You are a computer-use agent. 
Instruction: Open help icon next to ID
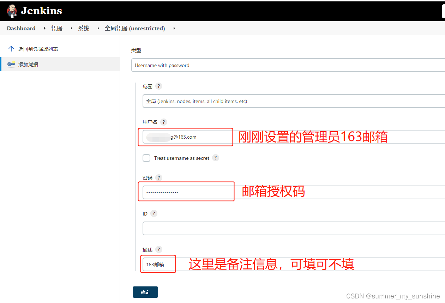coord(154,213)
